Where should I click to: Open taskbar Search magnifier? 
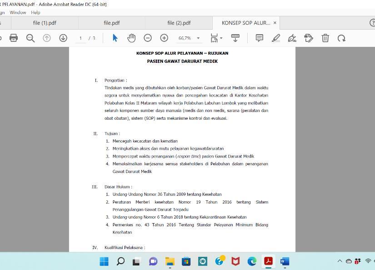[120, 261]
